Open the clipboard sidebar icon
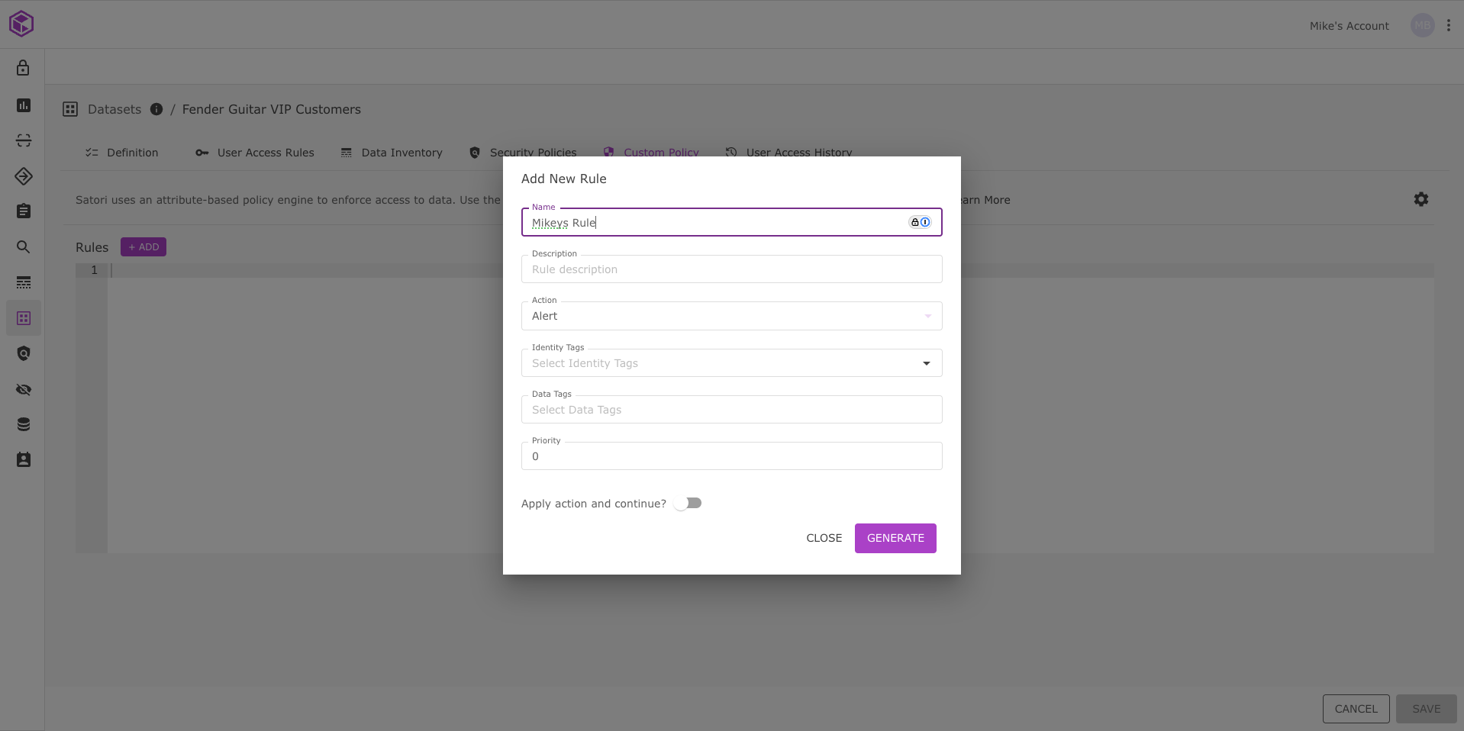 click(x=24, y=211)
